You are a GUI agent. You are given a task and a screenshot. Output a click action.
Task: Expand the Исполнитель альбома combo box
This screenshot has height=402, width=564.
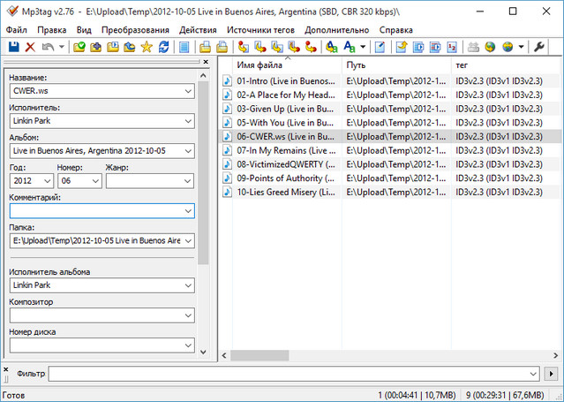188,285
